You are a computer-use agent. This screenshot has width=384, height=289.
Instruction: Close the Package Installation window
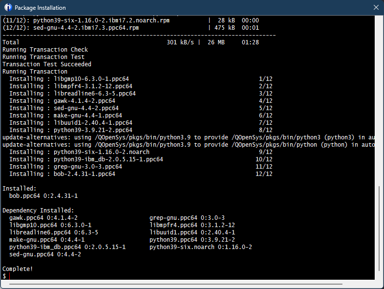(x=375, y=8)
